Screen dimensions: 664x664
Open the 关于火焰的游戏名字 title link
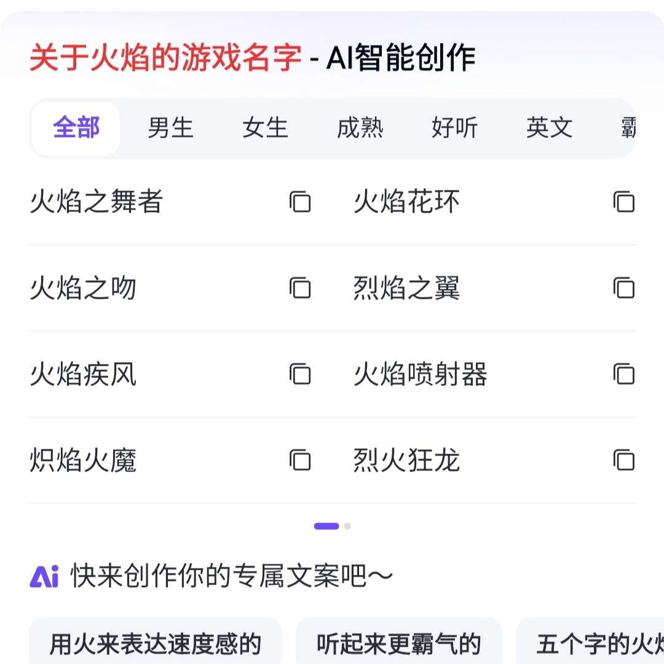[165, 59]
